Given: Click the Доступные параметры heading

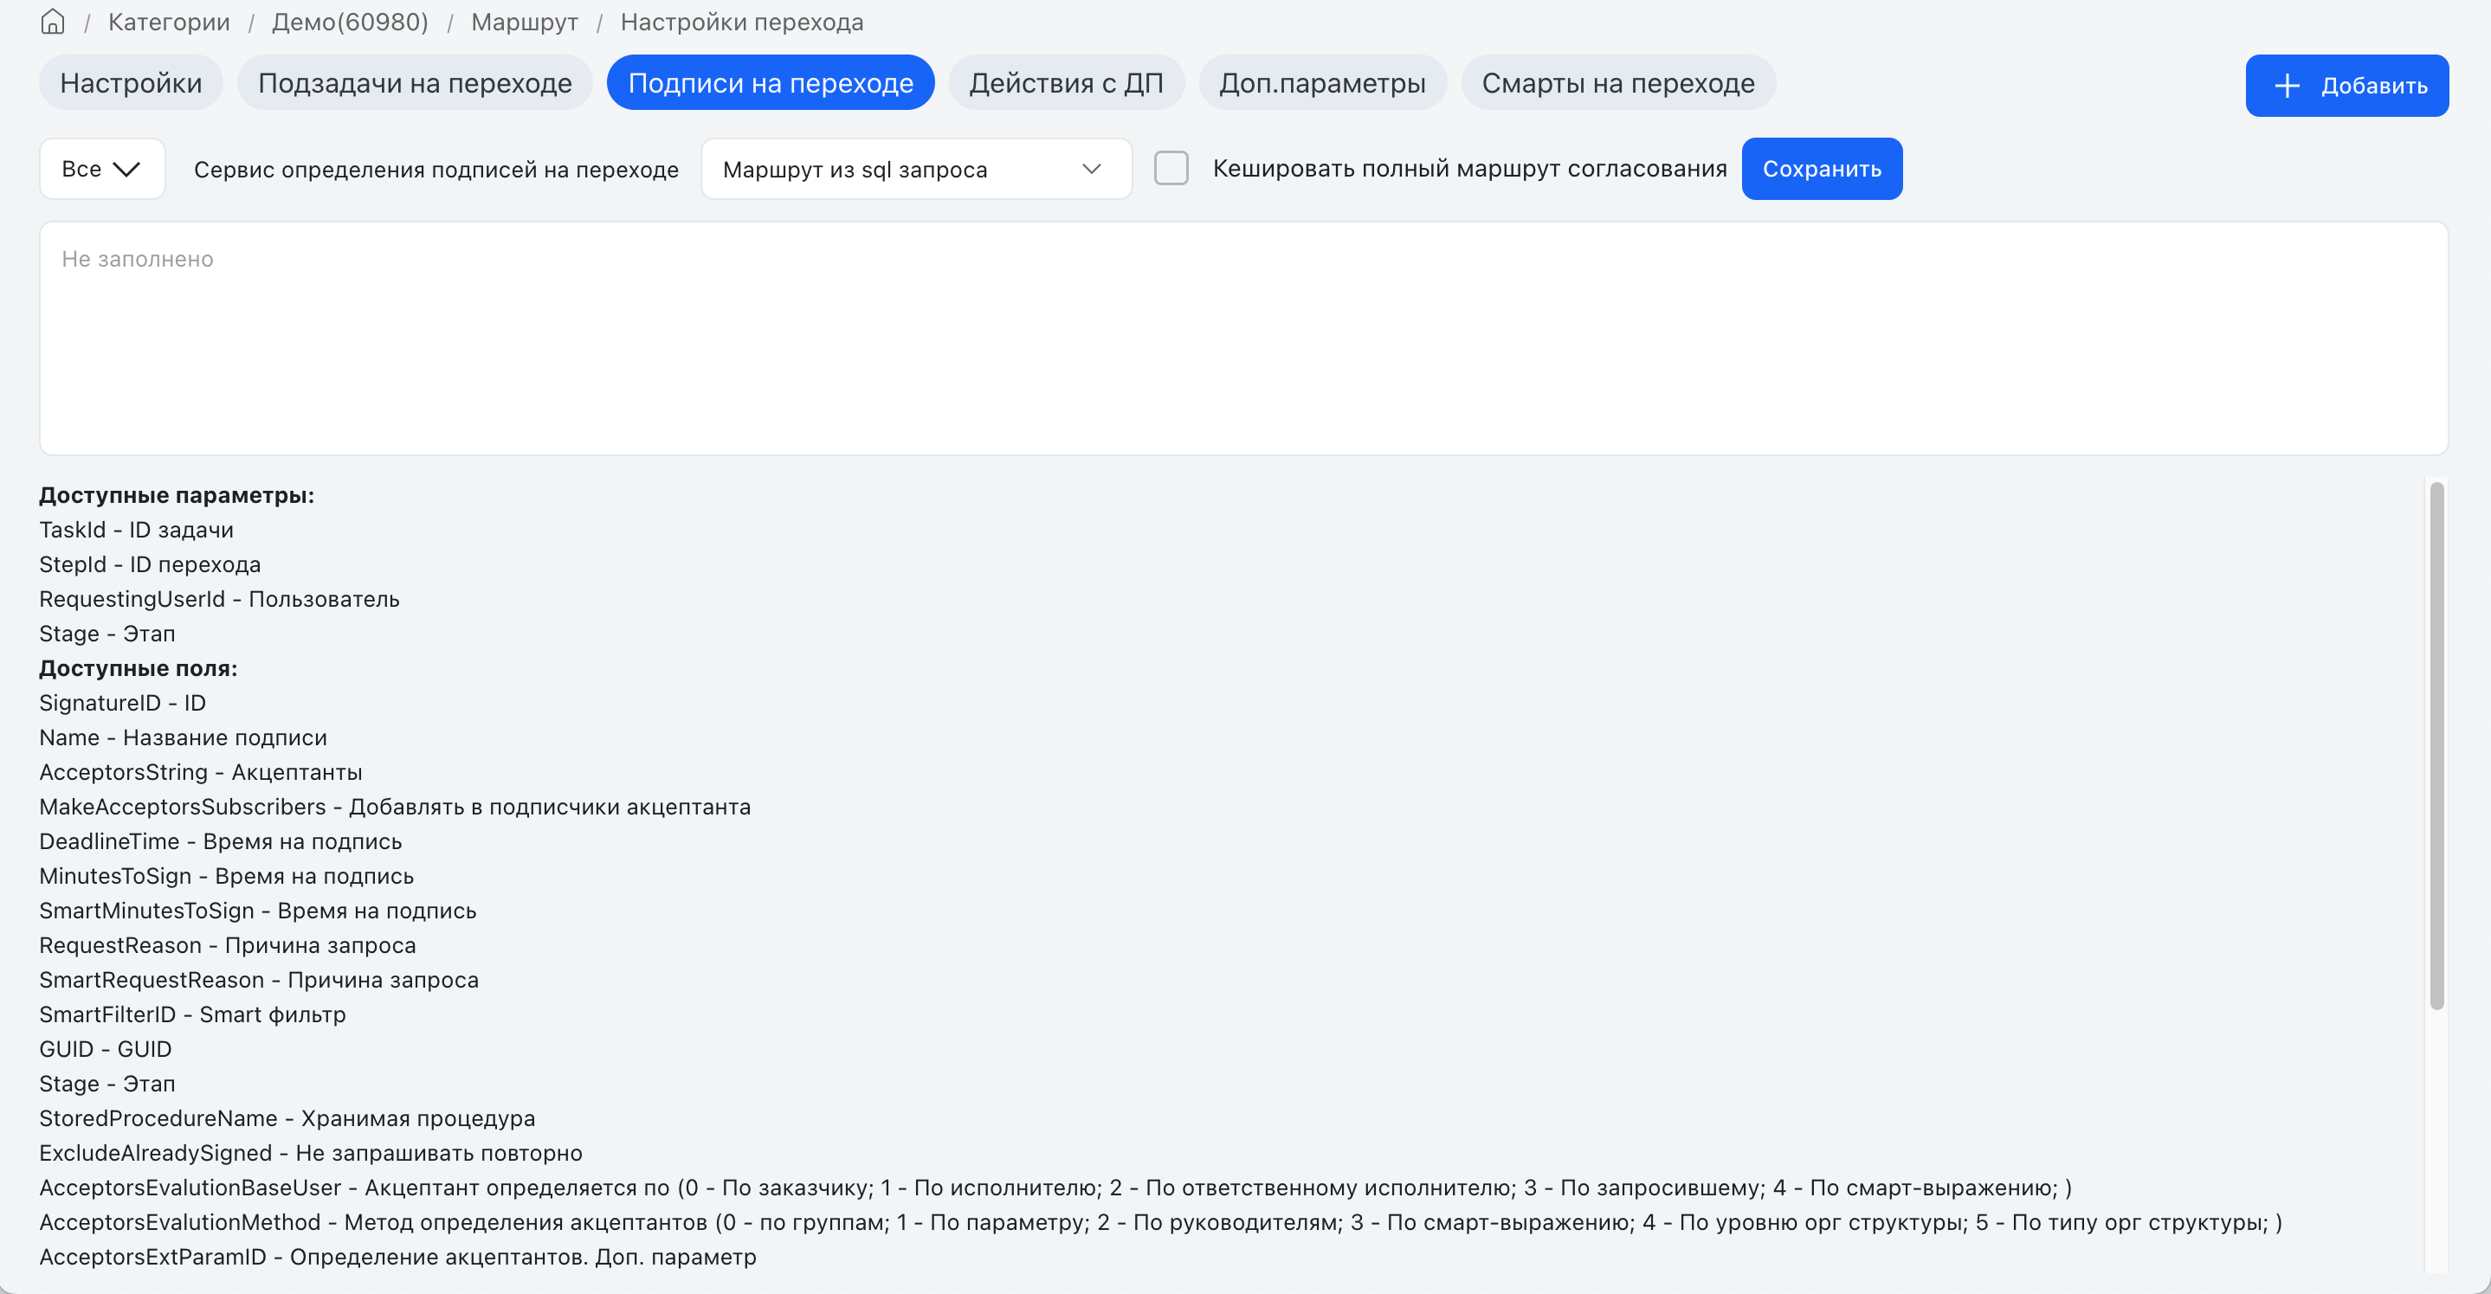Looking at the screenshot, I should (177, 495).
